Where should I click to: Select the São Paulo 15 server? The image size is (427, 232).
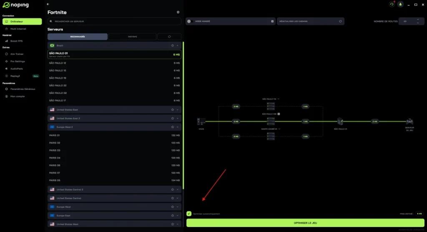tap(114, 70)
